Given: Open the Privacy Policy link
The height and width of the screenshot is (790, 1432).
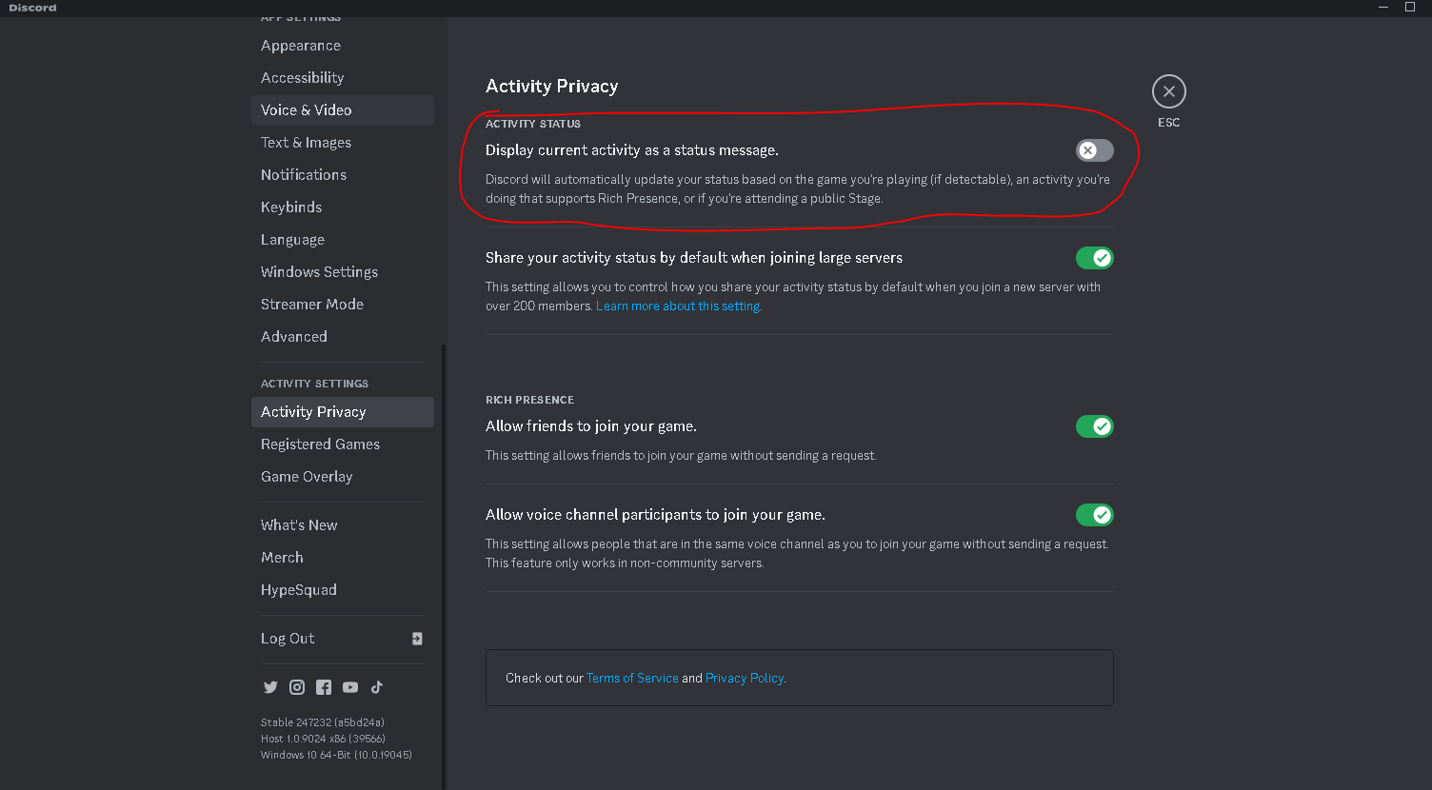Looking at the screenshot, I should (x=745, y=679).
